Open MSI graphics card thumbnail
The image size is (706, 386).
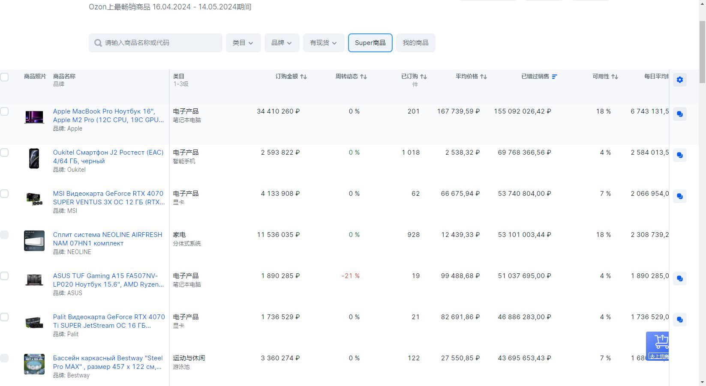[34, 199]
